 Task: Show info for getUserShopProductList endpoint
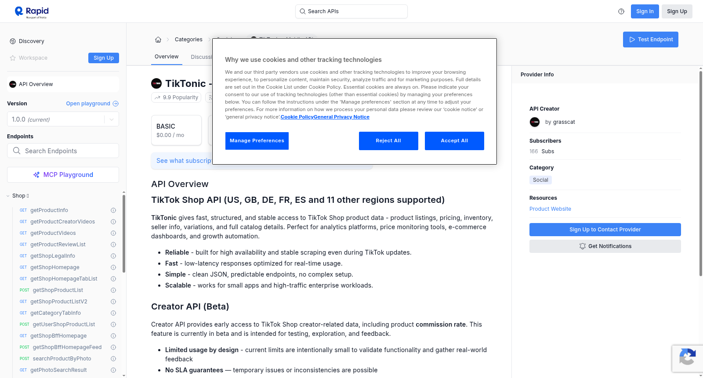113,324
